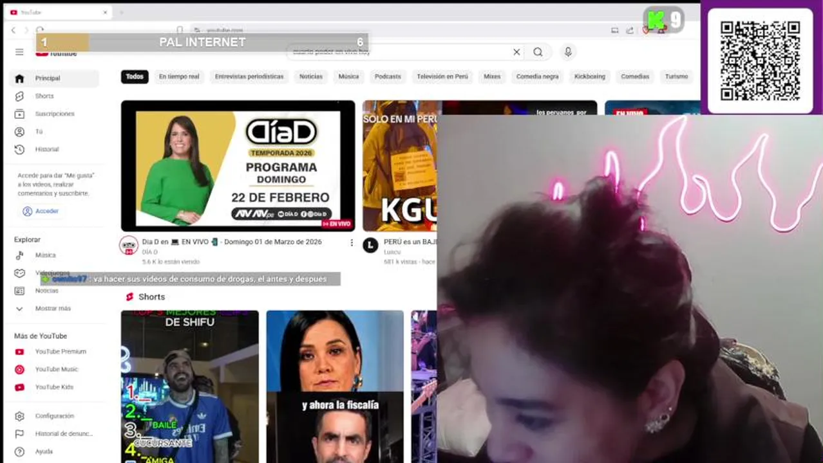The image size is (823, 463).
Task: Select the Música filter chip
Action: (x=348, y=77)
